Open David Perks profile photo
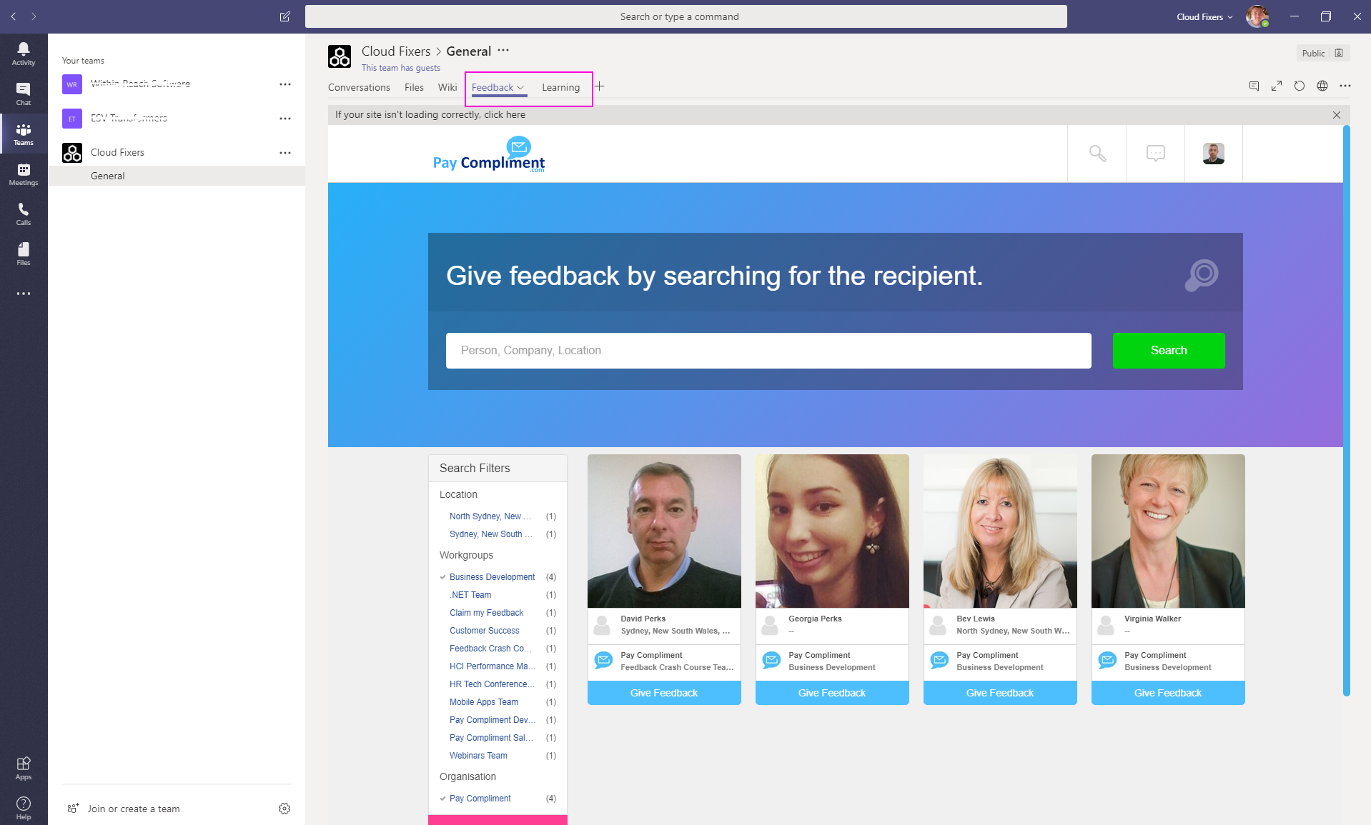1371x825 pixels. [x=664, y=531]
